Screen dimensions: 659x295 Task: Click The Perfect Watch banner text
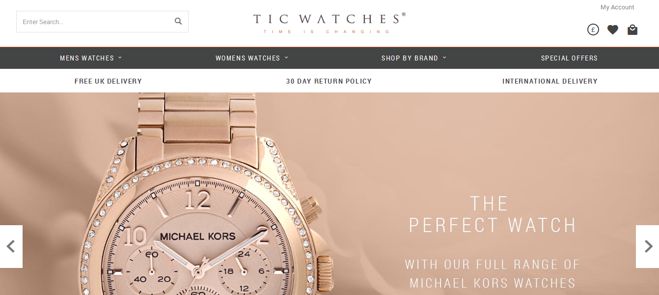[x=493, y=214]
